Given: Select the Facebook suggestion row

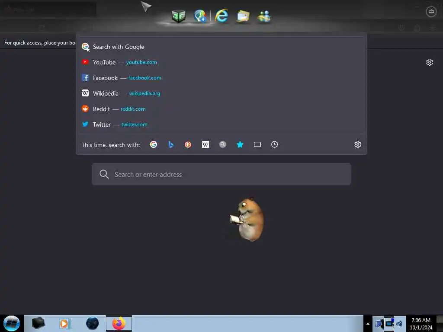Looking at the screenshot, I should [x=221, y=78].
